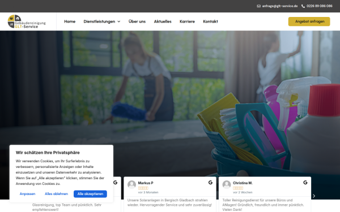
Task: Click Google icon on Markus P review
Action: pyautogui.click(x=210, y=183)
